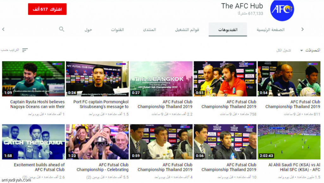
Task: Open the الصفحة الرئيسية home tab
Action: (271, 30)
